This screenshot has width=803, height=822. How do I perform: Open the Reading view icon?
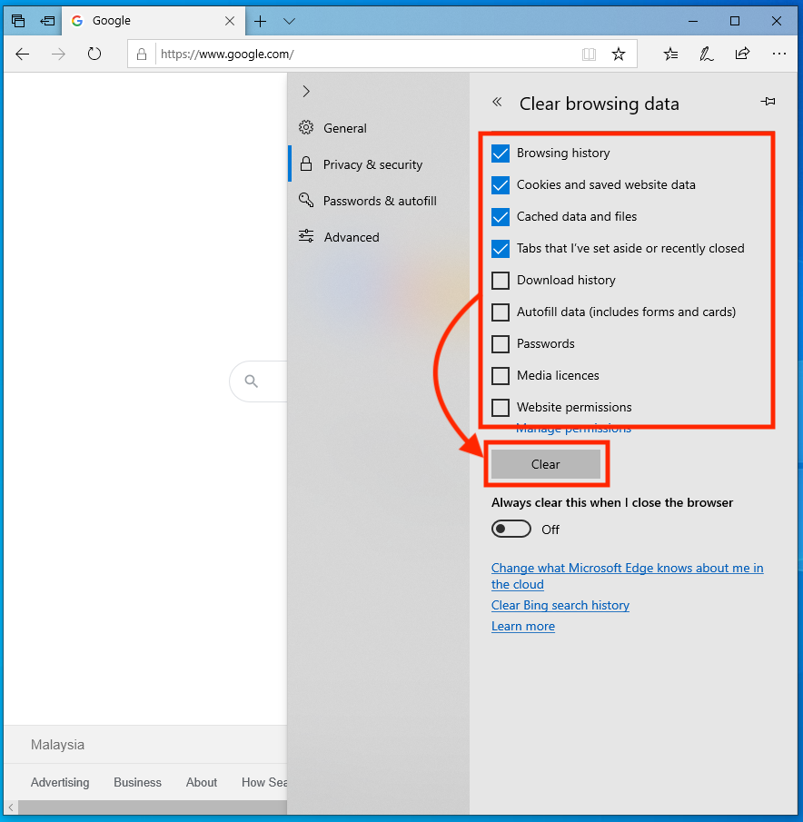(x=590, y=54)
